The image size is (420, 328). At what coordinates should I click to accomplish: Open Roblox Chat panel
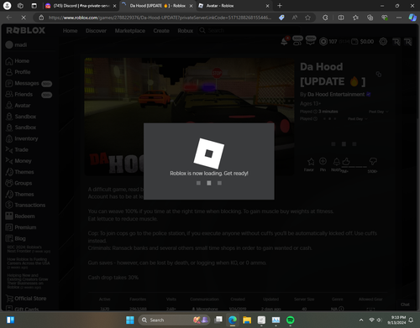[x=405, y=305]
